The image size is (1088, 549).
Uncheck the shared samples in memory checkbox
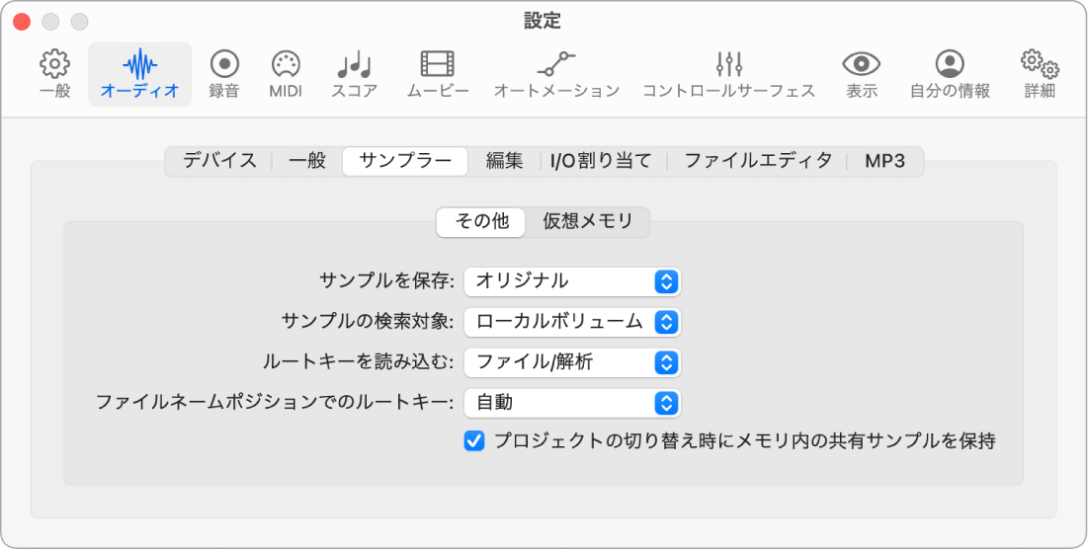click(474, 440)
